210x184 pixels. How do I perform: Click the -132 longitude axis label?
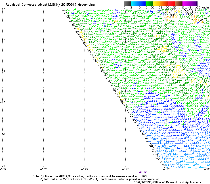(43, 169)
